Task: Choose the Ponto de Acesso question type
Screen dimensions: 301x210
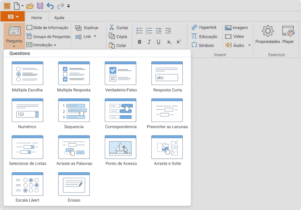Action: coord(121,150)
